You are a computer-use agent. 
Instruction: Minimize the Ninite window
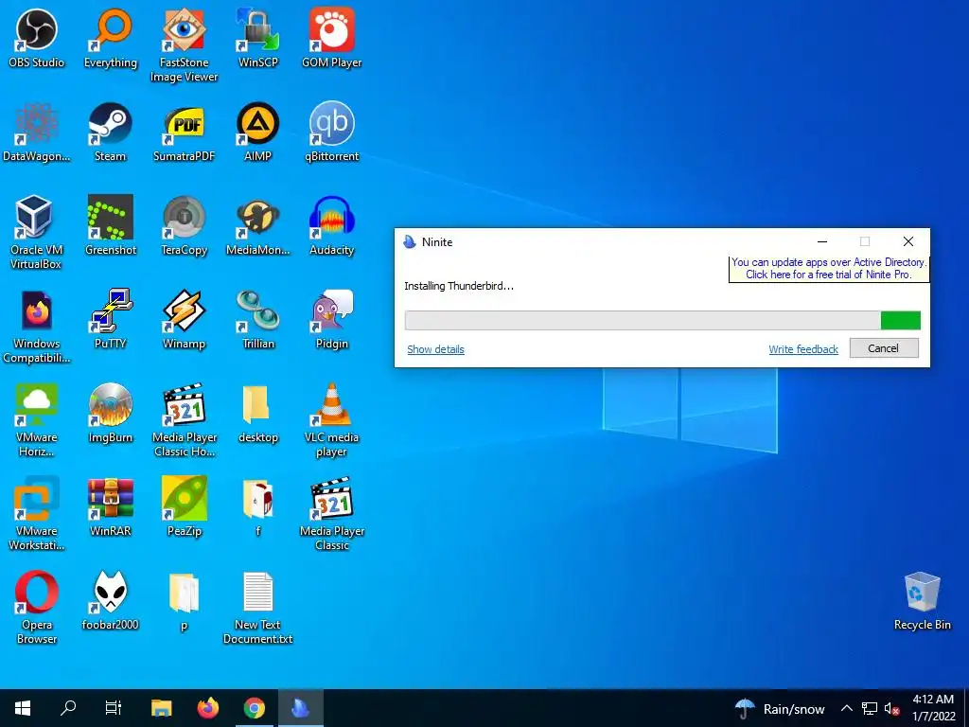(x=822, y=241)
